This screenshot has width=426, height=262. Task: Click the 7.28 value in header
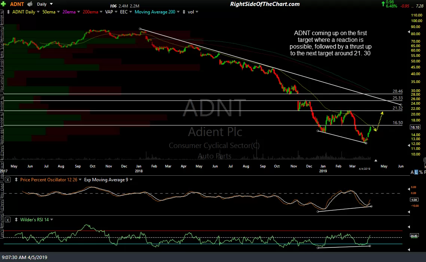(420, 6)
